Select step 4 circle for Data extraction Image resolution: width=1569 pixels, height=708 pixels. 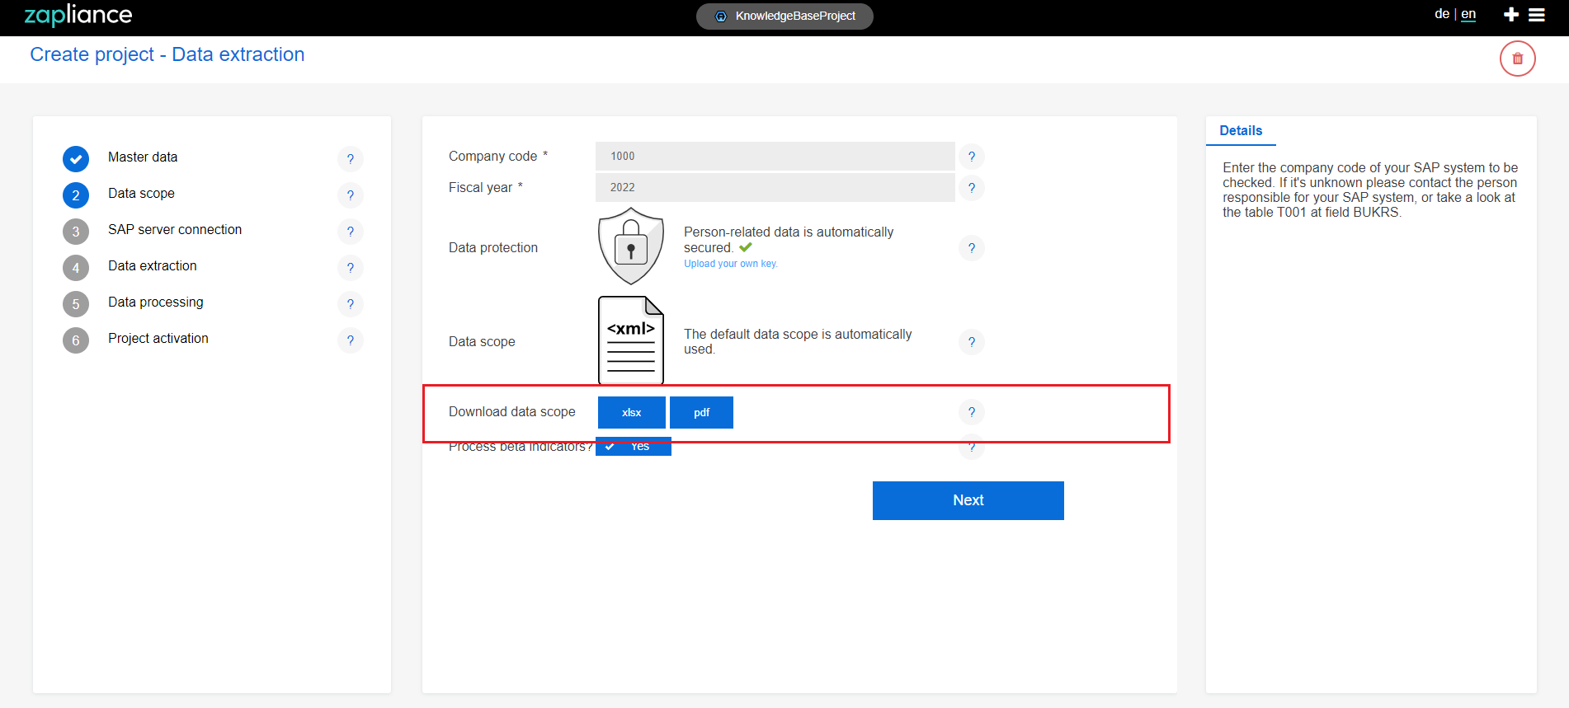[76, 268]
